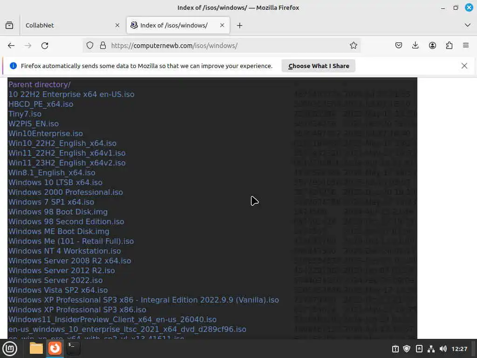This screenshot has height=358, width=477.
Task: Open Win10Enterprise.iso link
Action: click(46, 133)
